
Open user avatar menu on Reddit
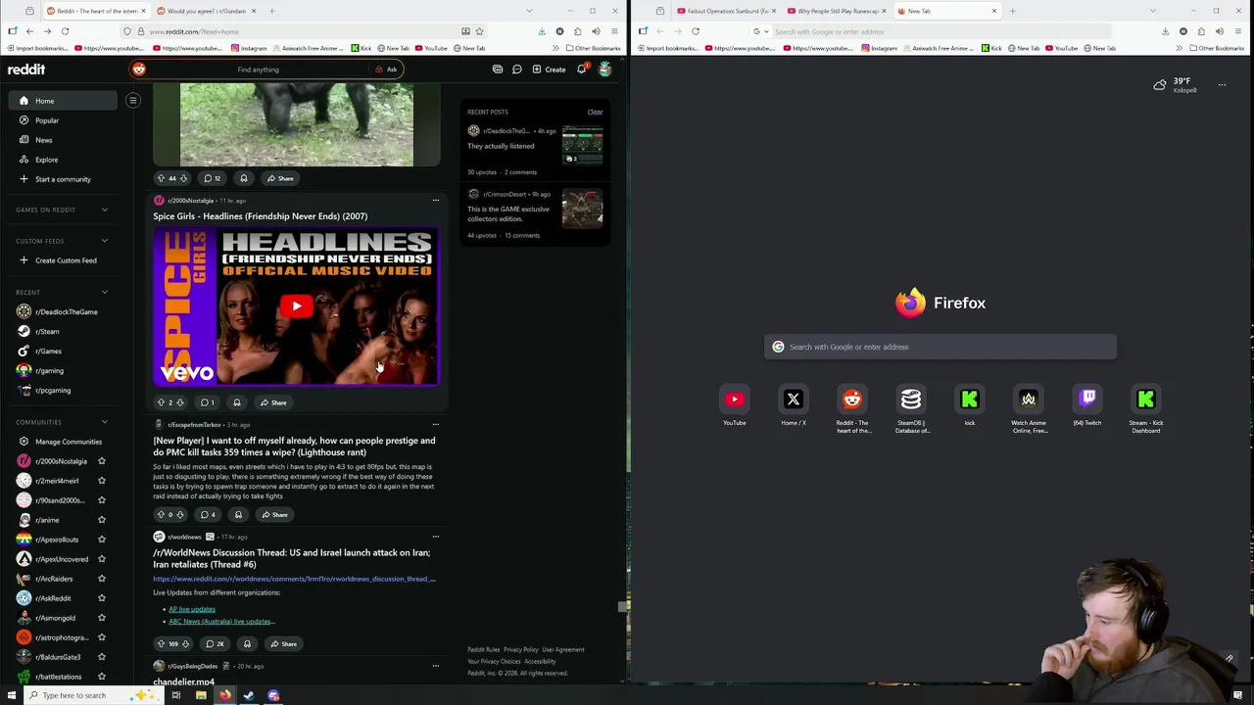click(x=604, y=70)
